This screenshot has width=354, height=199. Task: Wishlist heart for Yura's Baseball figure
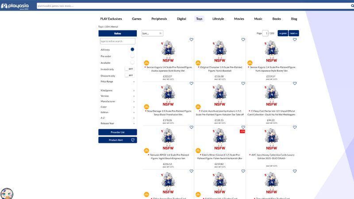[243, 39]
